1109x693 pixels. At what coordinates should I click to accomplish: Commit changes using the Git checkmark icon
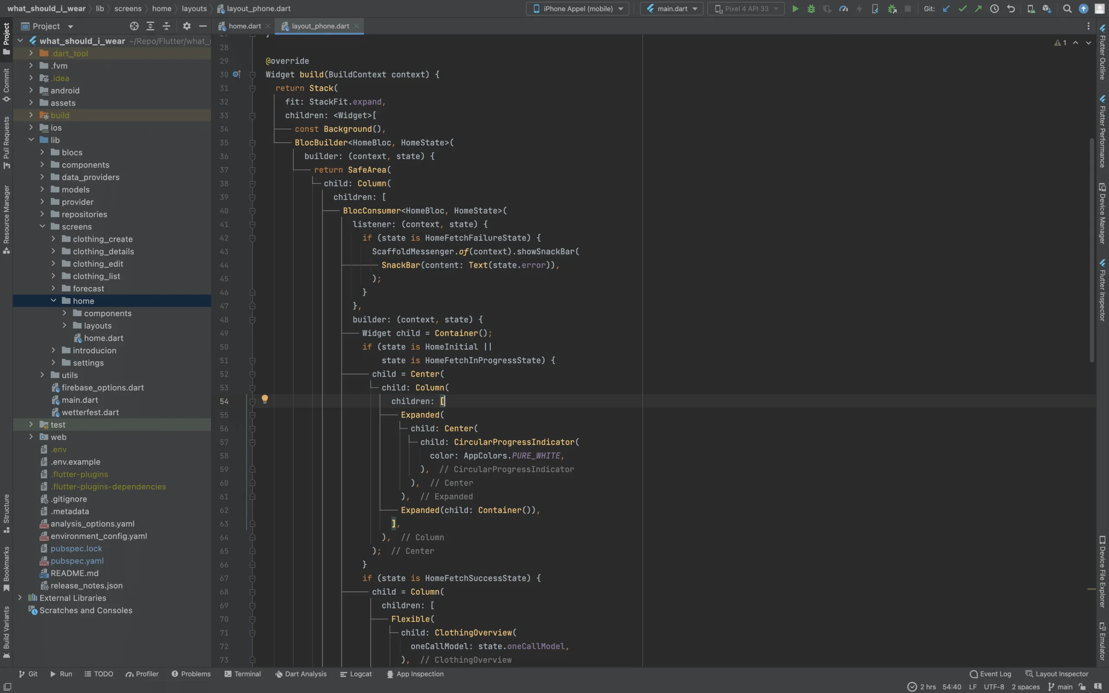point(962,9)
